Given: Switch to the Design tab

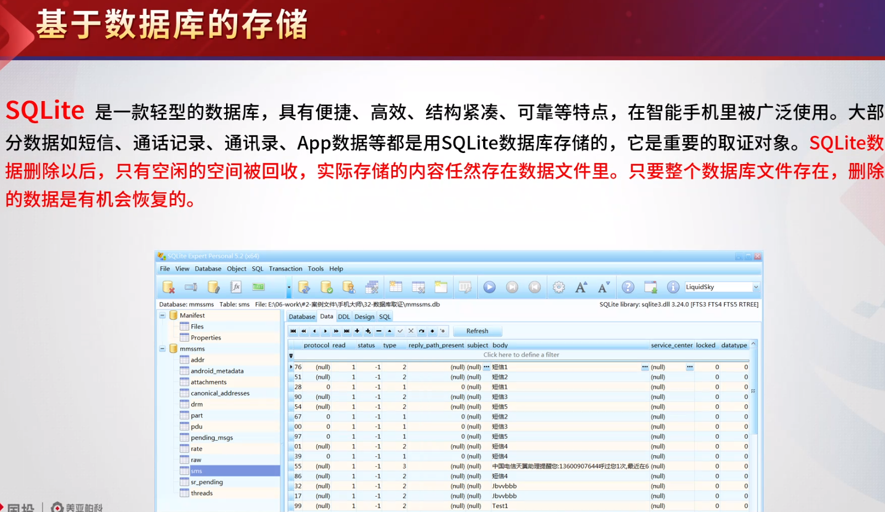Looking at the screenshot, I should point(364,317).
